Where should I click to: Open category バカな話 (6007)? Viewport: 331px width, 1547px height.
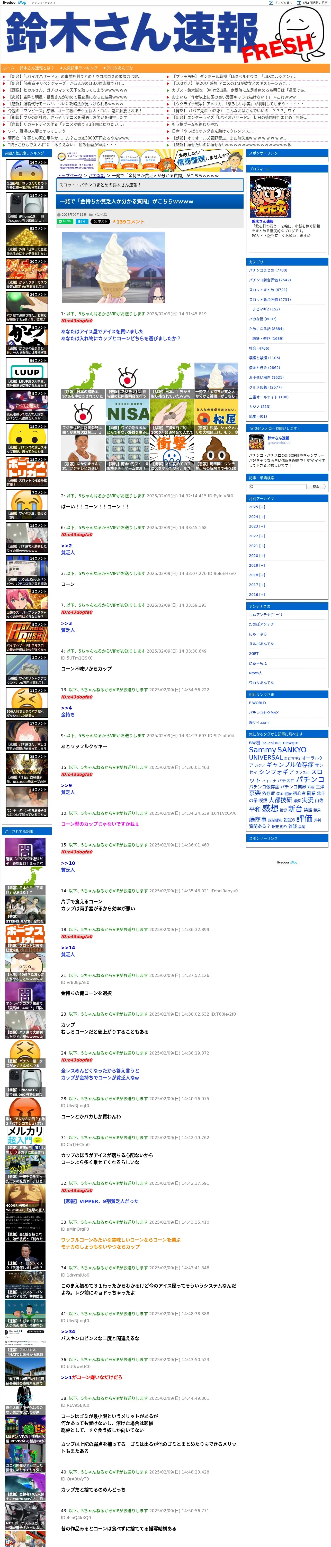coord(263,319)
